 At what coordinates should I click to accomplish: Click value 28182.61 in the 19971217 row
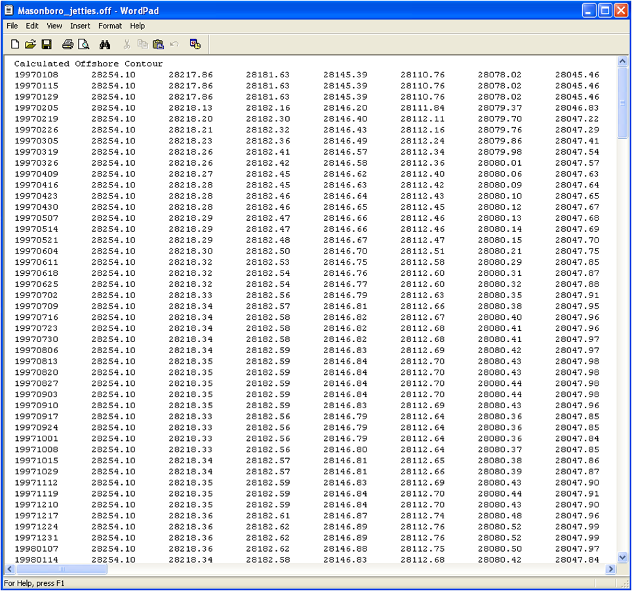268,516
